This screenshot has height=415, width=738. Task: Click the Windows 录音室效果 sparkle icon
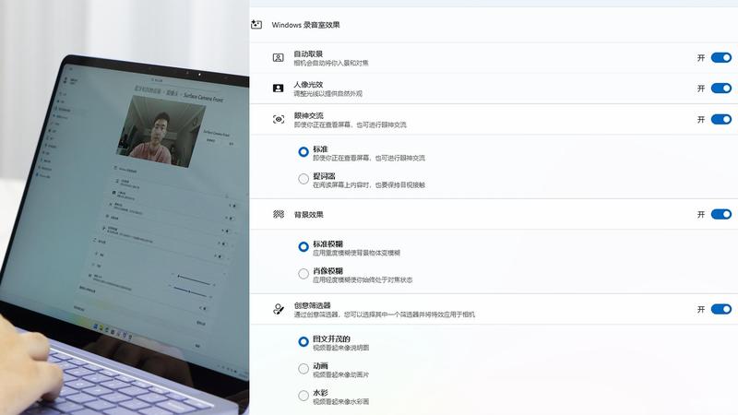256,25
